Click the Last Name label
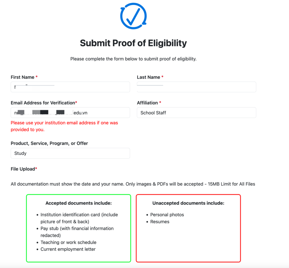This screenshot has width=289, height=268. (x=148, y=77)
